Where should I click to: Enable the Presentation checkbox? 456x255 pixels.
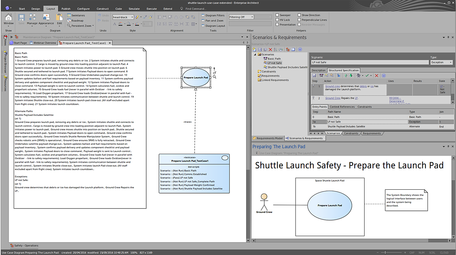click(x=277, y=25)
